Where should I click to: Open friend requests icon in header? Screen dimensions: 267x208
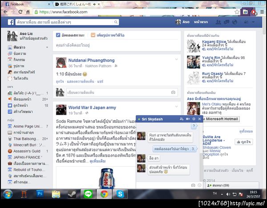(x=218, y=22)
